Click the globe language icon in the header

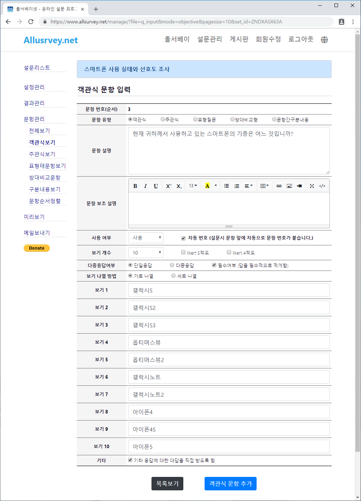click(324, 40)
